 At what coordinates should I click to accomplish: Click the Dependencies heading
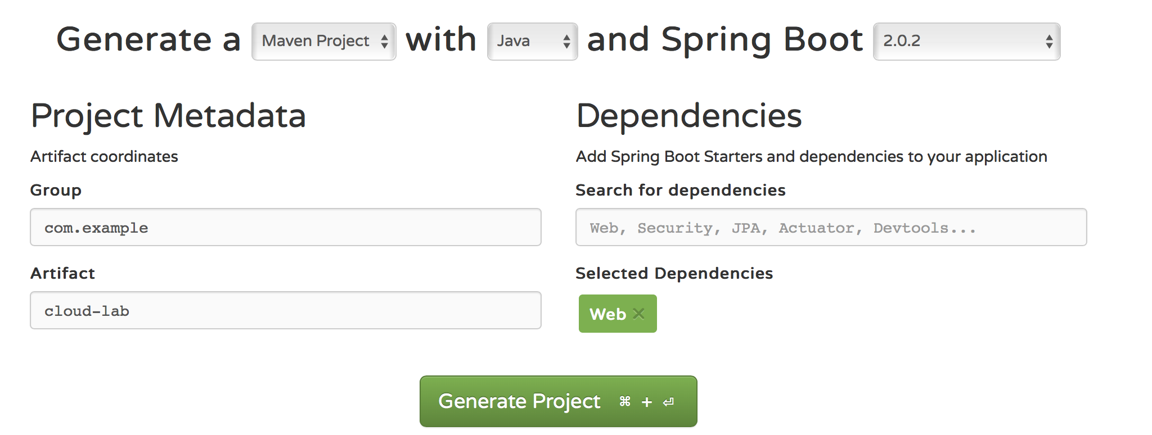pos(689,116)
